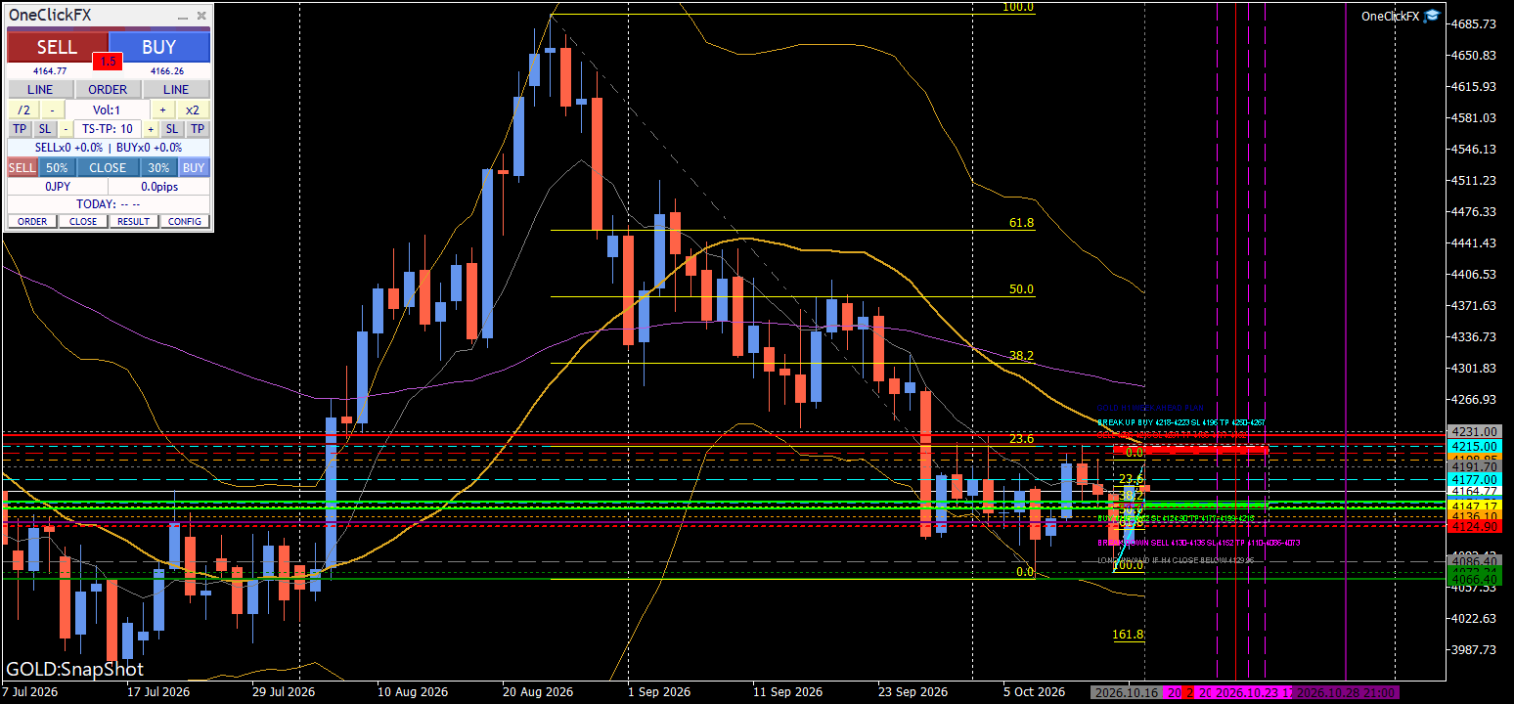The height and width of the screenshot is (704, 1514).
Task: Click ORDER between the two LINE buttons
Action: click(x=108, y=89)
